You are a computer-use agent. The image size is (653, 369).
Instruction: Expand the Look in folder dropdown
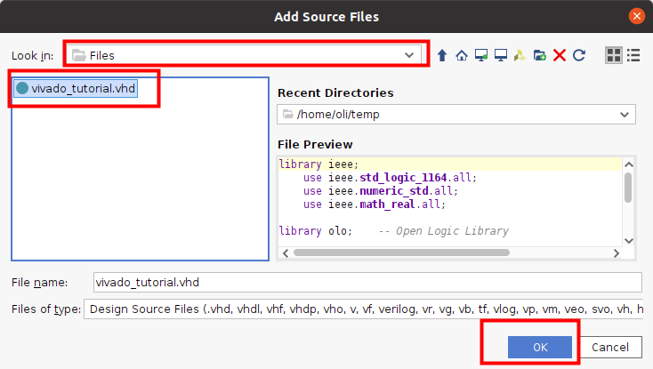[x=245, y=55]
